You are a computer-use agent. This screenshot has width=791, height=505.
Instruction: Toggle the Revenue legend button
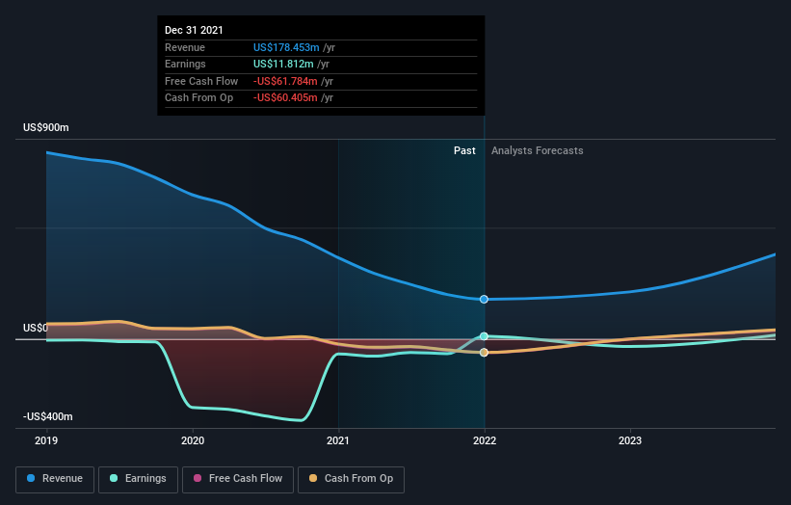point(55,479)
